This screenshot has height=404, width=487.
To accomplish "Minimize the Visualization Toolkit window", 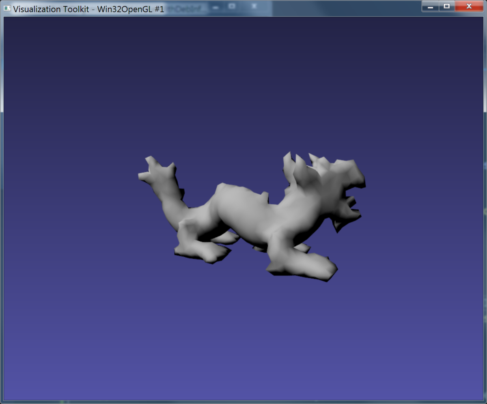I will pos(431,6).
